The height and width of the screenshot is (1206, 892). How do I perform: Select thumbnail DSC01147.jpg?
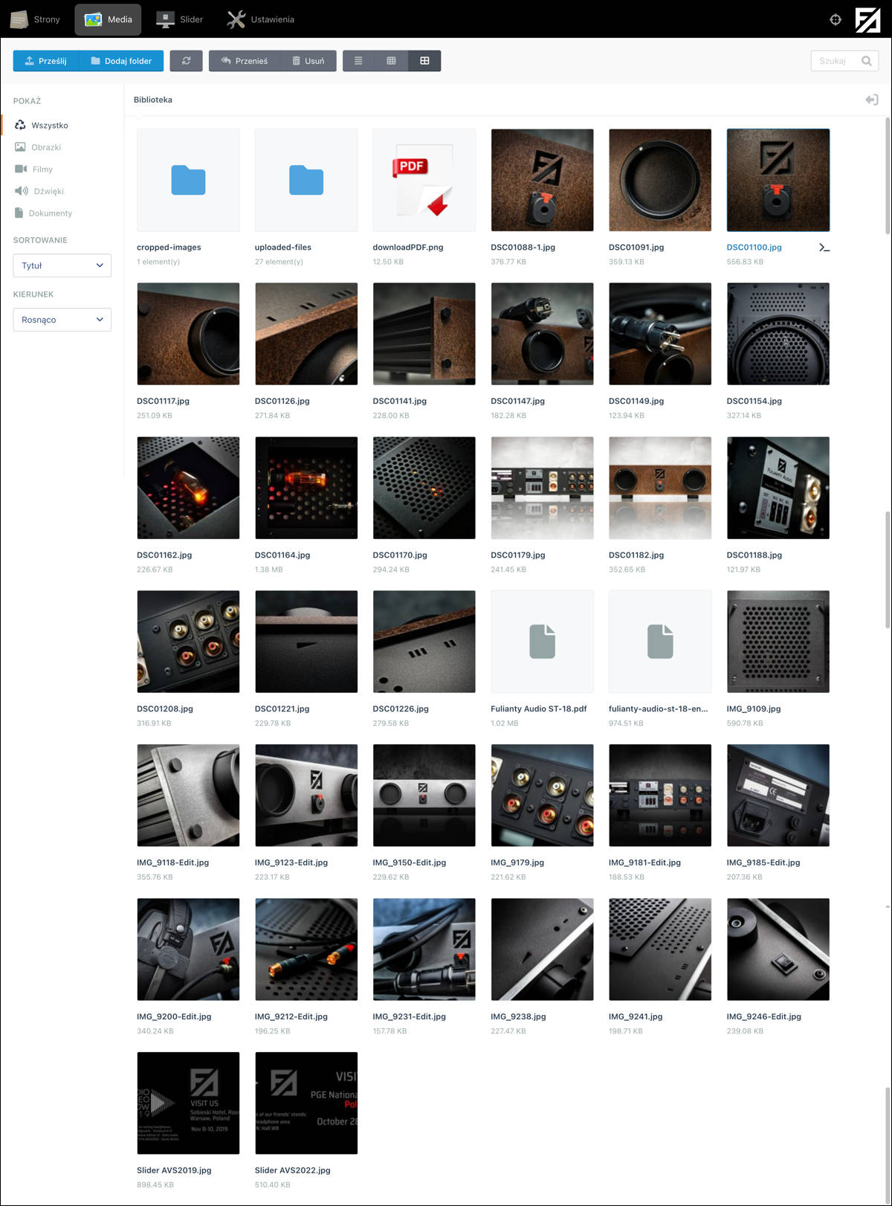pyautogui.click(x=542, y=334)
